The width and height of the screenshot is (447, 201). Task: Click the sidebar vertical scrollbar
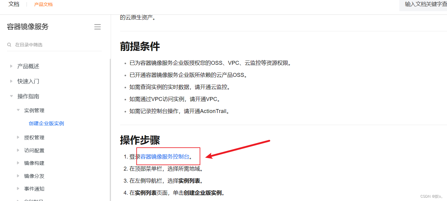110,130
